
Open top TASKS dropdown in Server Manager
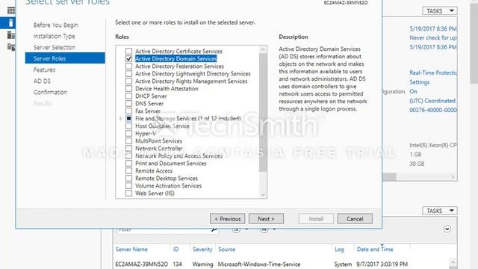point(440,11)
